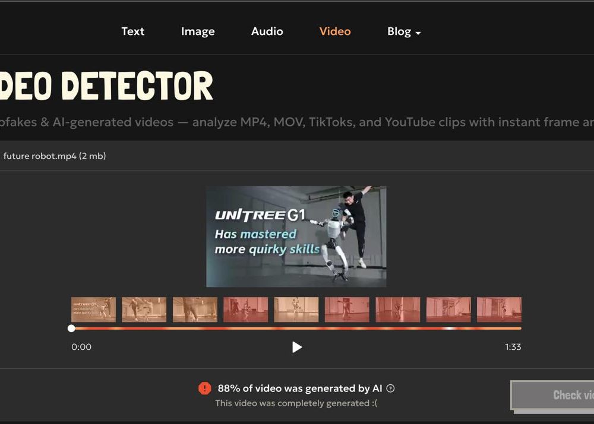Open the Text detector tab
The height and width of the screenshot is (424, 594).
click(132, 31)
